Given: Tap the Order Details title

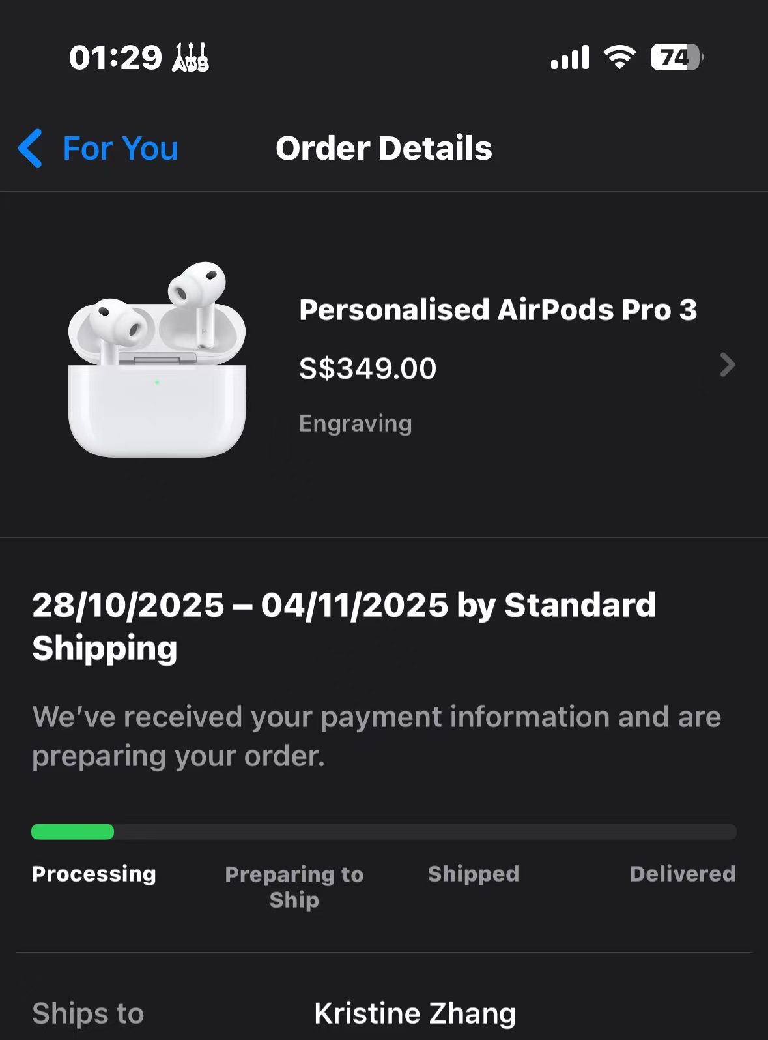Looking at the screenshot, I should point(384,149).
